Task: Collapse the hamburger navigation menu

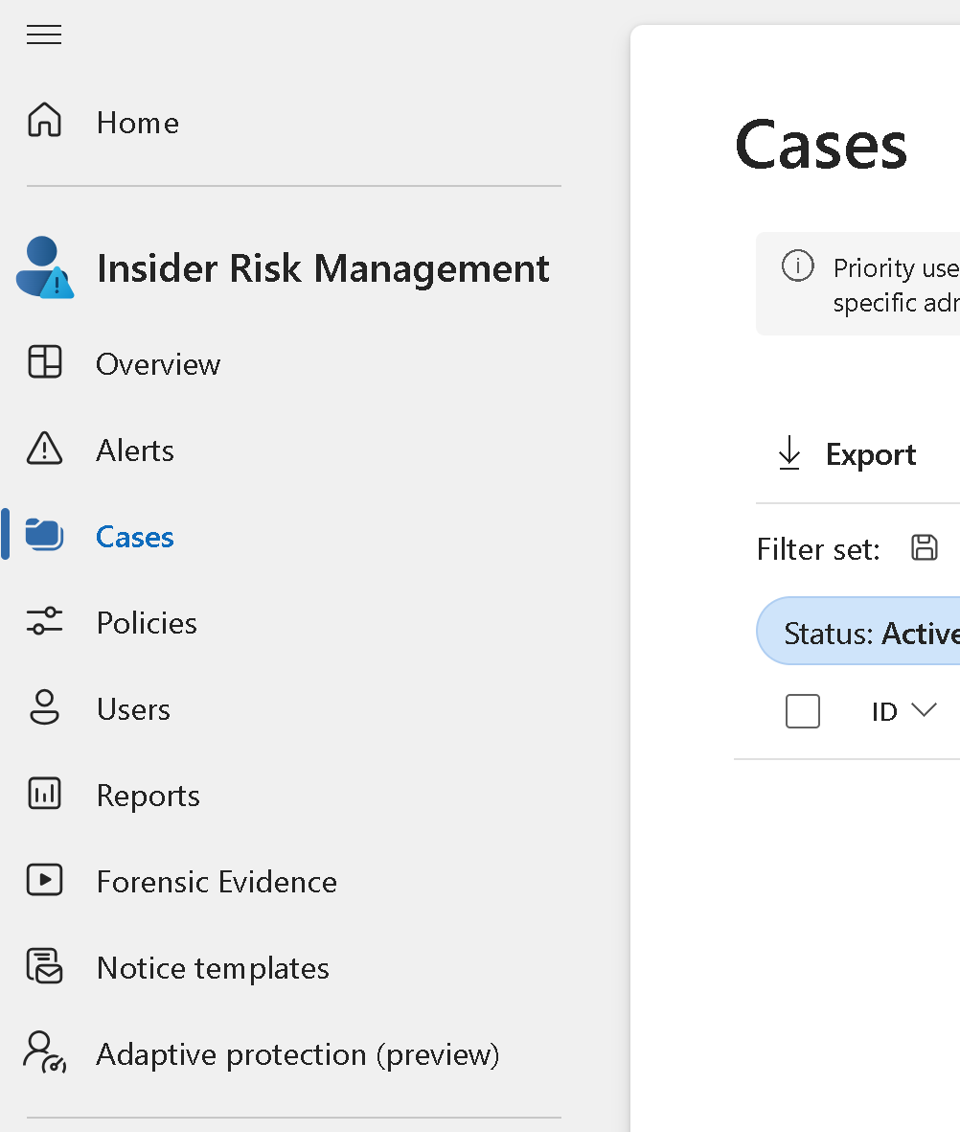Action: [x=44, y=35]
